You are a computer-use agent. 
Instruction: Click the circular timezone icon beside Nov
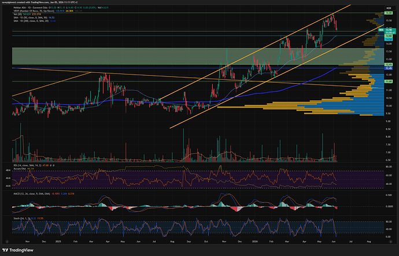pyautogui.click(x=7, y=242)
